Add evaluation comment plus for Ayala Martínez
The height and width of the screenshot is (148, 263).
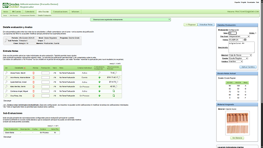[99, 82]
